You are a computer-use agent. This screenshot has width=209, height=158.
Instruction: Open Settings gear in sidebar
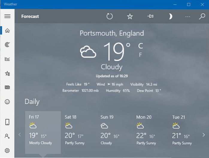(x=7, y=150)
